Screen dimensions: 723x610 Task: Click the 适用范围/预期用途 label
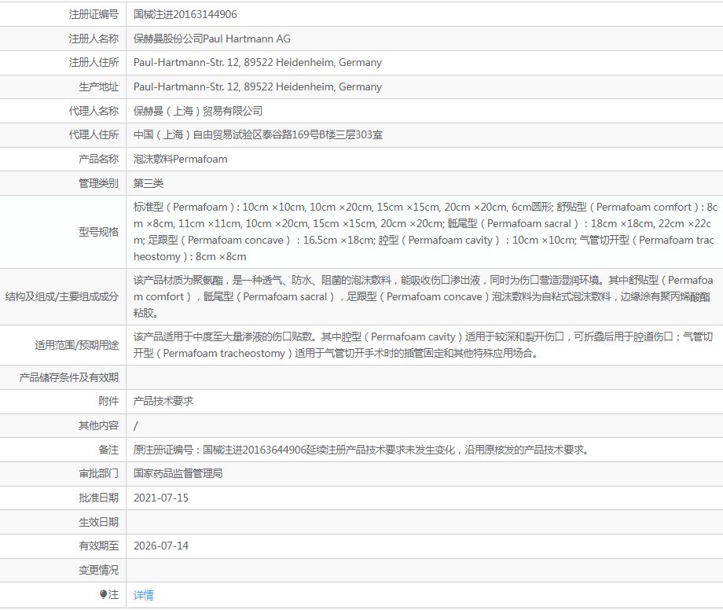[x=76, y=345]
